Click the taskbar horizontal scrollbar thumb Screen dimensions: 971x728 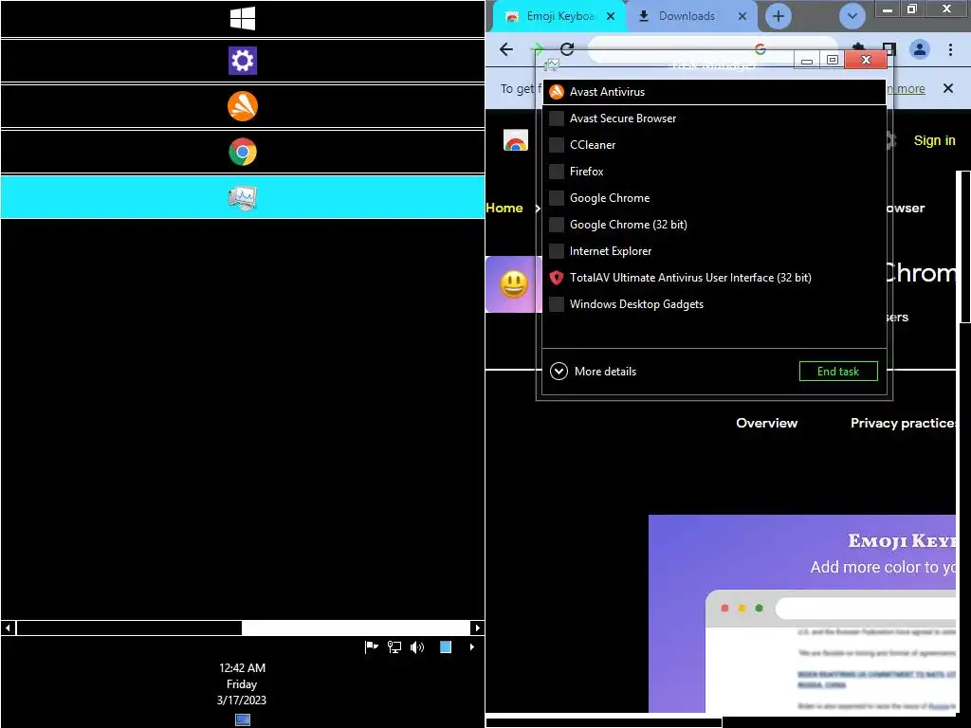(129, 628)
